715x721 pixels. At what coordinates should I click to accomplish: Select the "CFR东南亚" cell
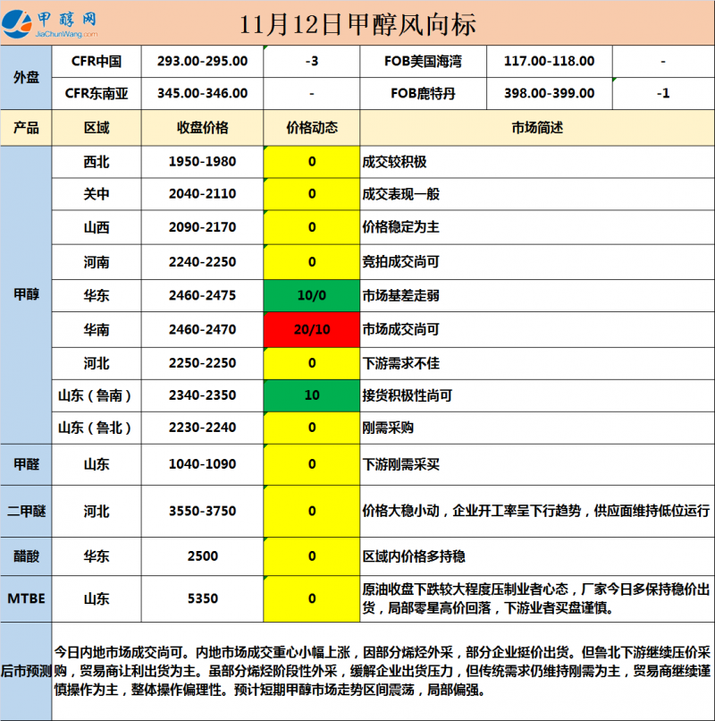tap(97, 93)
